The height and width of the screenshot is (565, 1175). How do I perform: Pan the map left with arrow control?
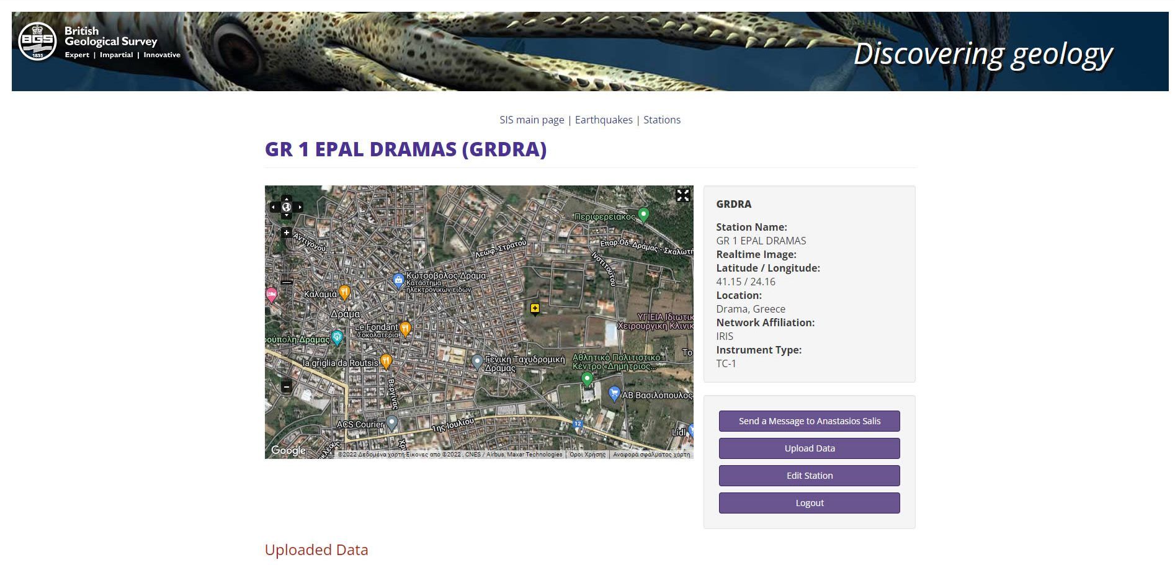pyautogui.click(x=273, y=207)
